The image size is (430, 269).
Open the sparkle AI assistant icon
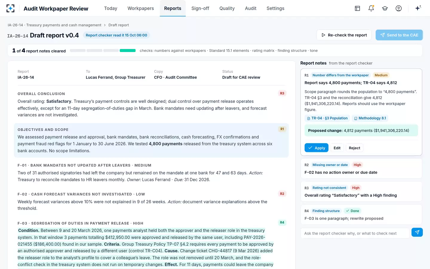(x=418, y=8)
